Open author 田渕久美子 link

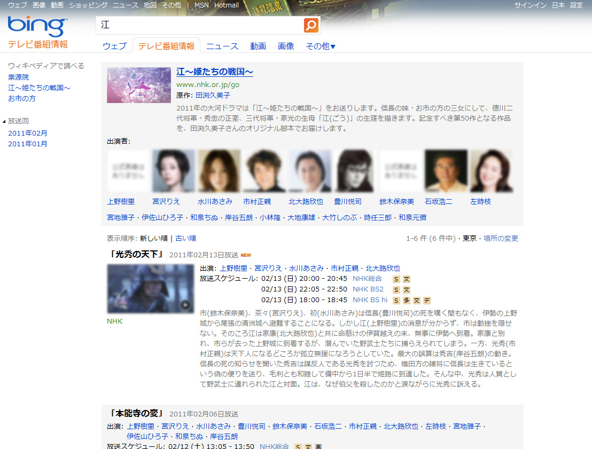pos(213,96)
